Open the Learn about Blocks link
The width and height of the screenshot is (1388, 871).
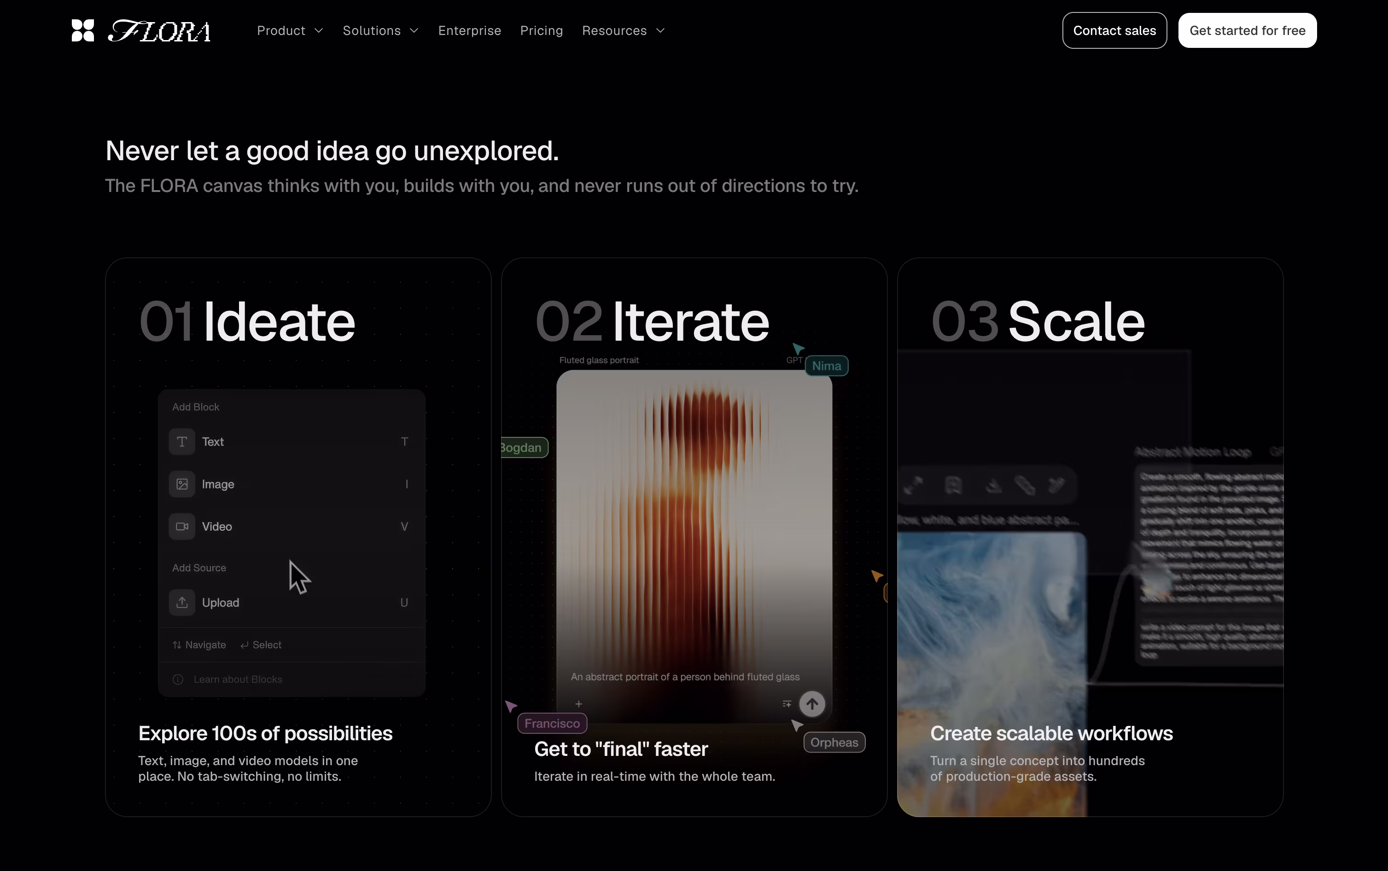[238, 680]
